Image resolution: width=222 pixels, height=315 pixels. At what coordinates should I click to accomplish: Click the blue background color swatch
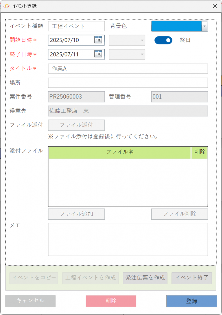pos(177,26)
